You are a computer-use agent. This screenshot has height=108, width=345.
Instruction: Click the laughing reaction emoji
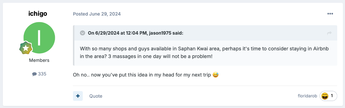coord(325,96)
